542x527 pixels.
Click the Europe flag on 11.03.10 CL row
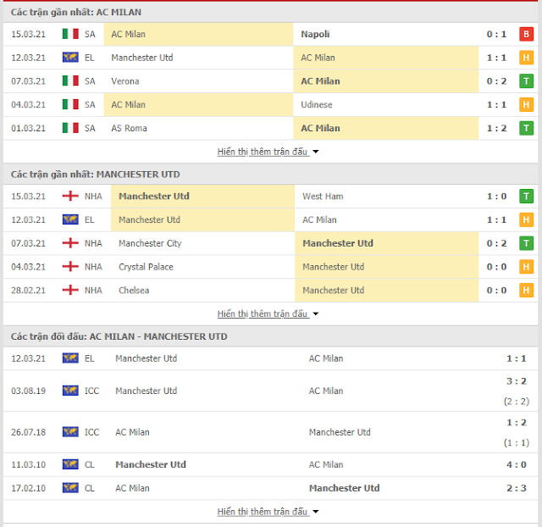70,464
